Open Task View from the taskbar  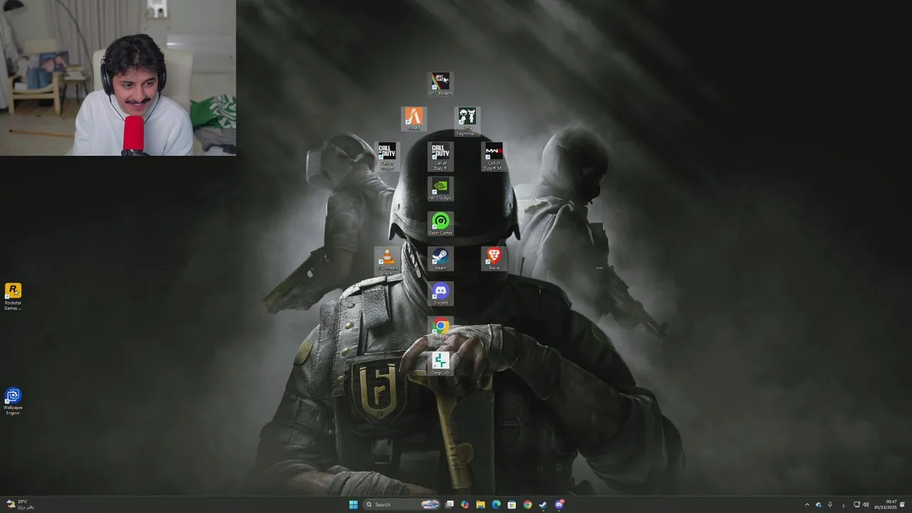[x=450, y=504]
